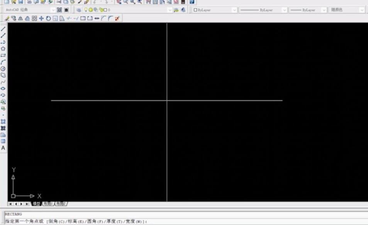Go to previous layout tab arrow
This screenshot has height=225, width=368.
[x=16, y=204]
